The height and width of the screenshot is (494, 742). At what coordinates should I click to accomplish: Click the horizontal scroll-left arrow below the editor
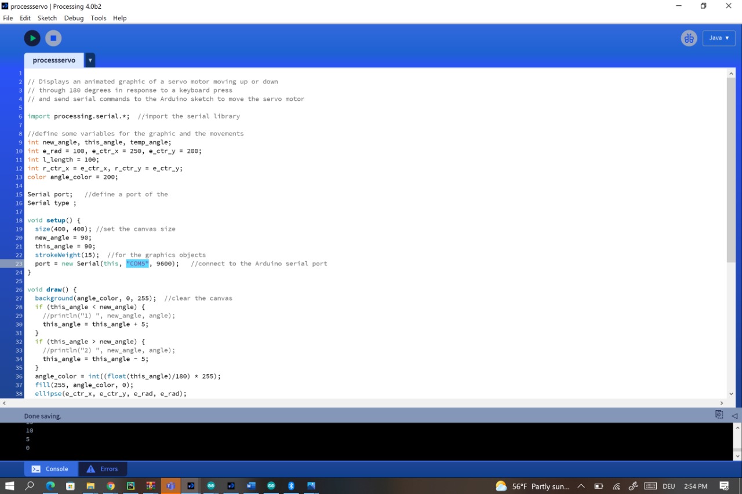pyautogui.click(x=4, y=402)
